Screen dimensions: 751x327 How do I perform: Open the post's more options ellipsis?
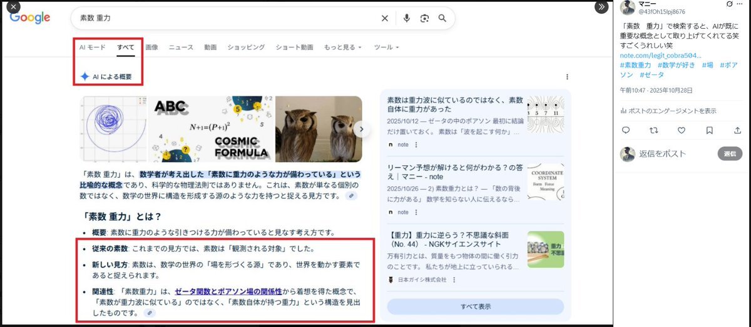[741, 5]
